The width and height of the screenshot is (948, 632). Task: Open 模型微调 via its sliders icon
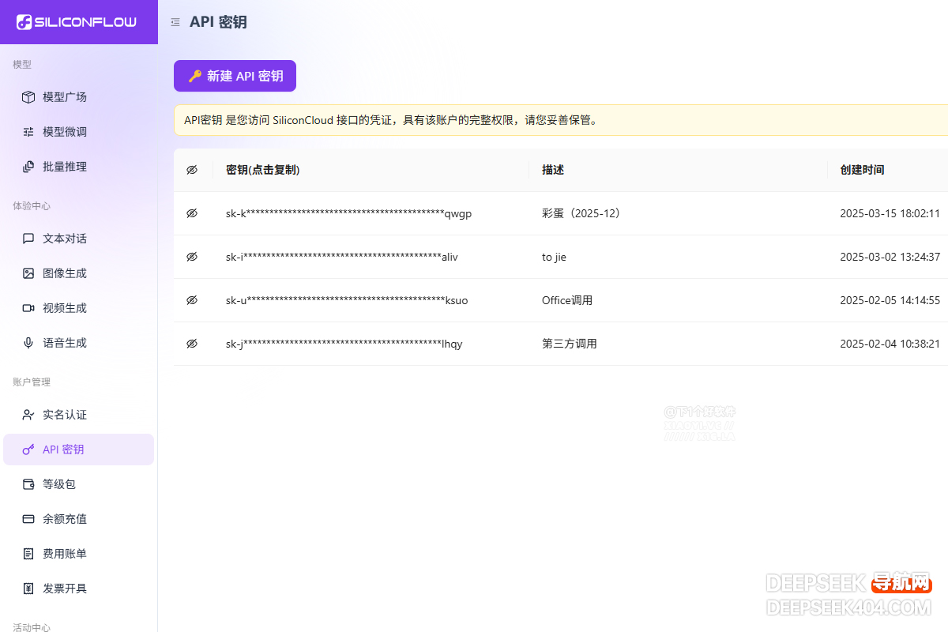[x=28, y=132]
